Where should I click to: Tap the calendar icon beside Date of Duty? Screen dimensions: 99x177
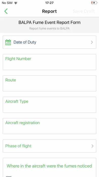click(x=8, y=42)
